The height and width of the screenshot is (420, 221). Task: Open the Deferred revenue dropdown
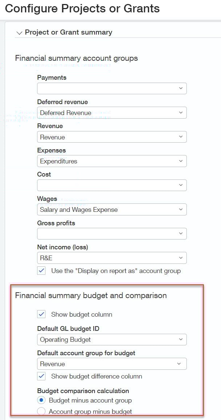pyautogui.click(x=112, y=113)
